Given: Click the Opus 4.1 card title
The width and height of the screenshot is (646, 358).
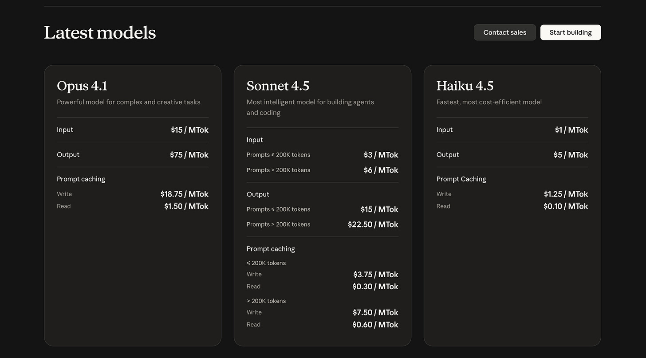Looking at the screenshot, I should coord(82,86).
